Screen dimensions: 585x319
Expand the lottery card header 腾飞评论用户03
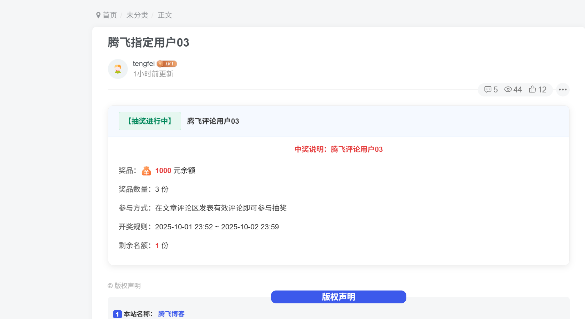[212, 121]
